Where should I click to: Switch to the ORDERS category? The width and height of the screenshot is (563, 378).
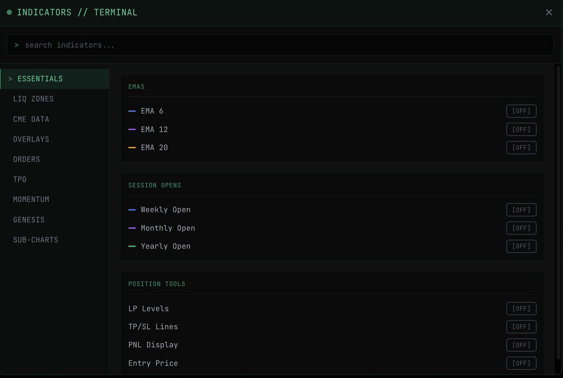(x=55, y=159)
